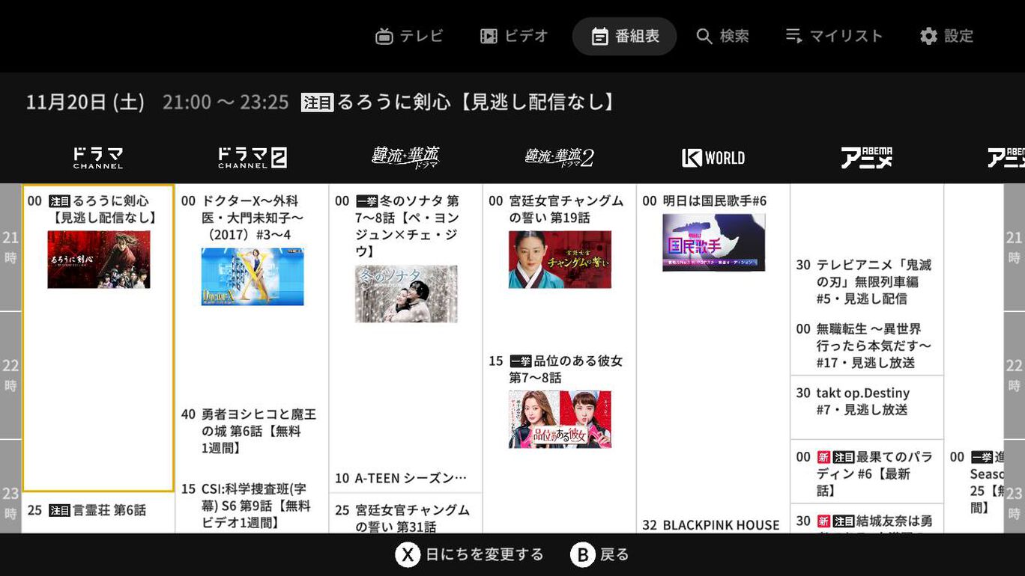This screenshot has height=576, width=1025.
Task: Open the ドクターX program thumbnail
Action: point(253,277)
